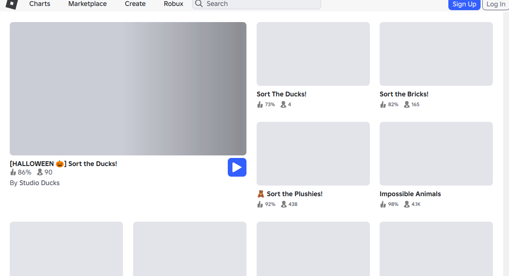Open the Sort The Ducks! game title

(282, 94)
